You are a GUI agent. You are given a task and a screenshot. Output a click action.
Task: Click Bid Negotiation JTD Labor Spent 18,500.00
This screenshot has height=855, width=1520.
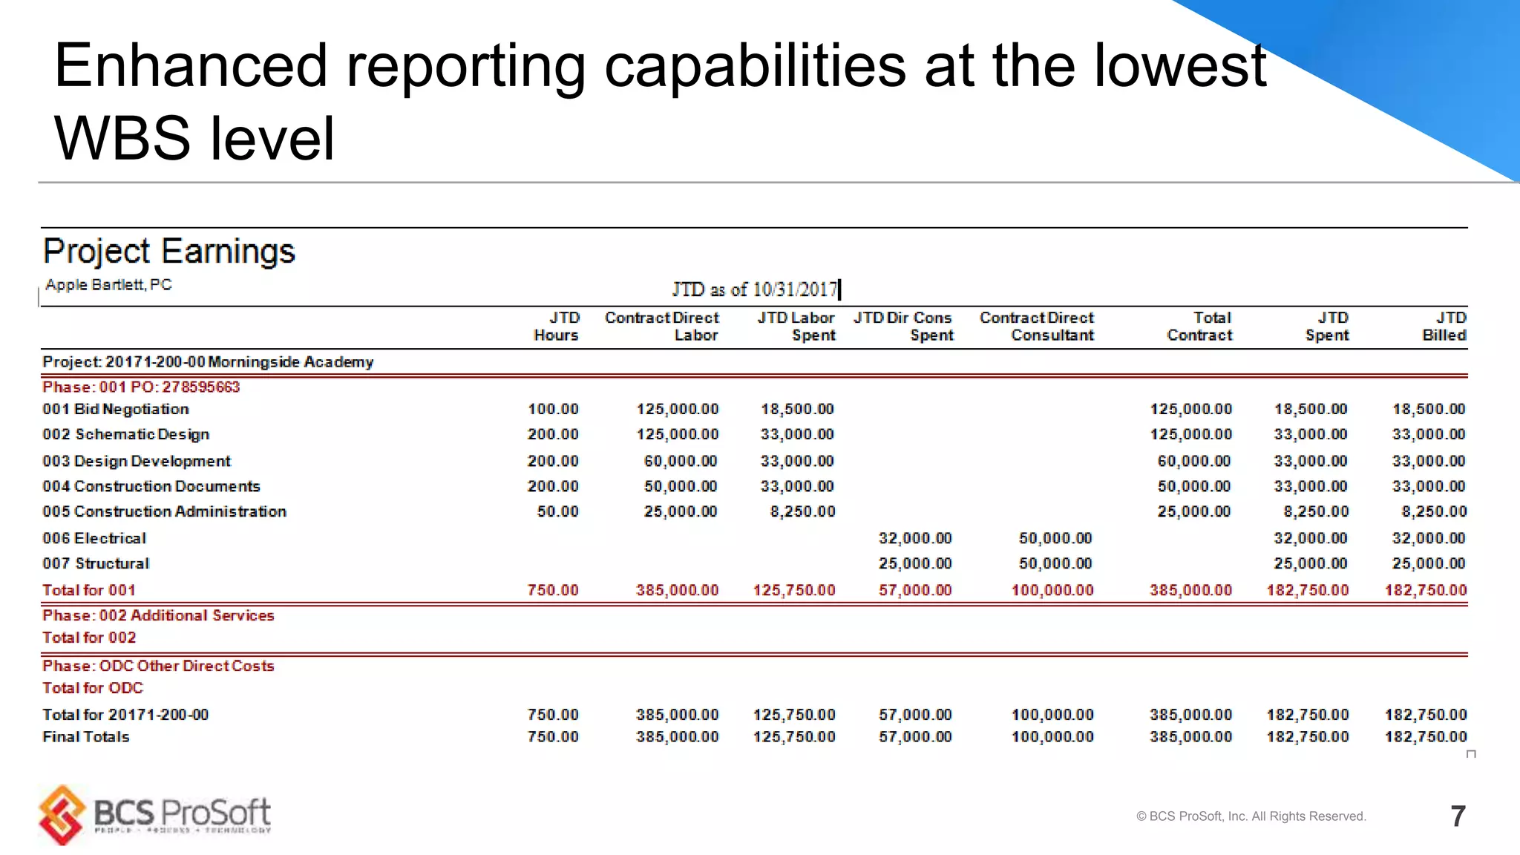[x=798, y=410]
